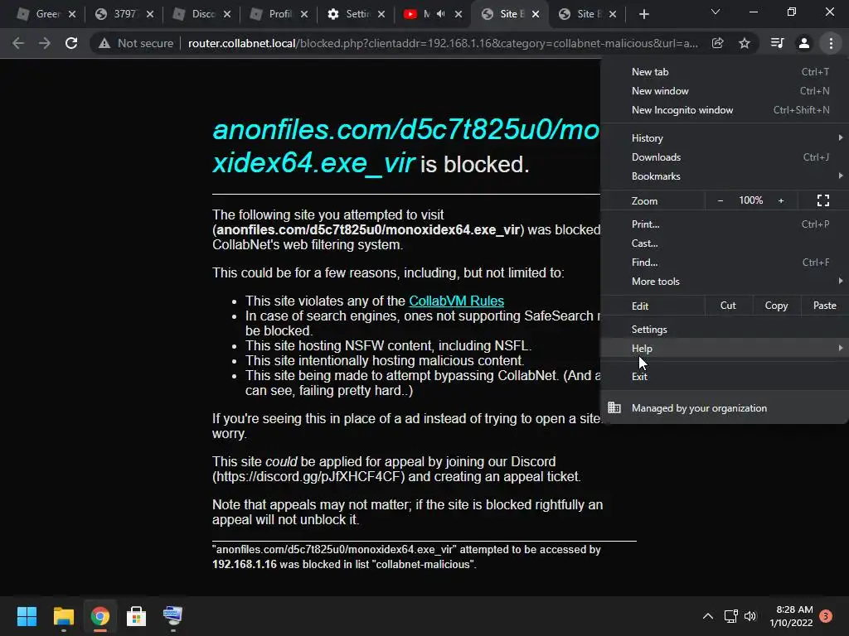
Task: Expand the Help submenu
Action: pyautogui.click(x=725, y=349)
